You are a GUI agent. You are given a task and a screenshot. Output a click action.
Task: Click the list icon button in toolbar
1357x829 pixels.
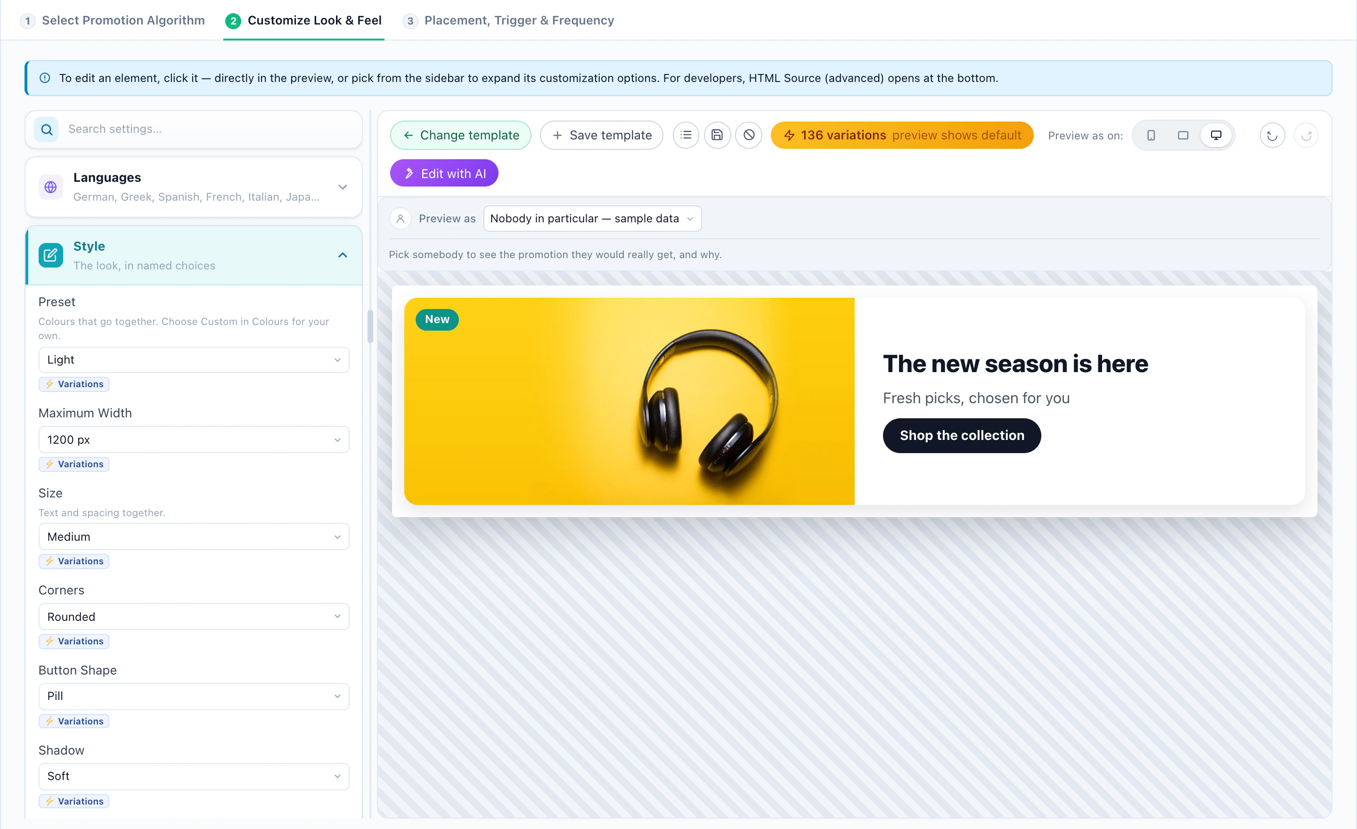coord(686,135)
